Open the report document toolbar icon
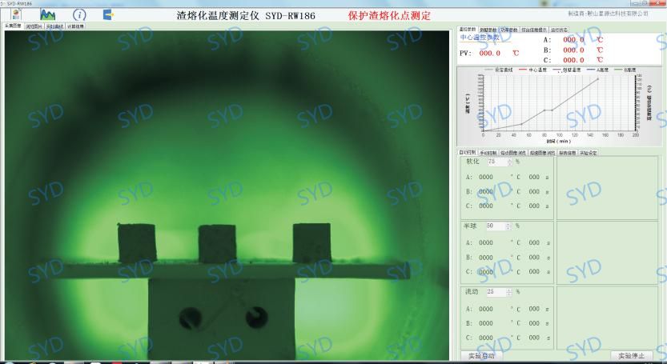Screen dimensions: 667x364 coord(16,15)
